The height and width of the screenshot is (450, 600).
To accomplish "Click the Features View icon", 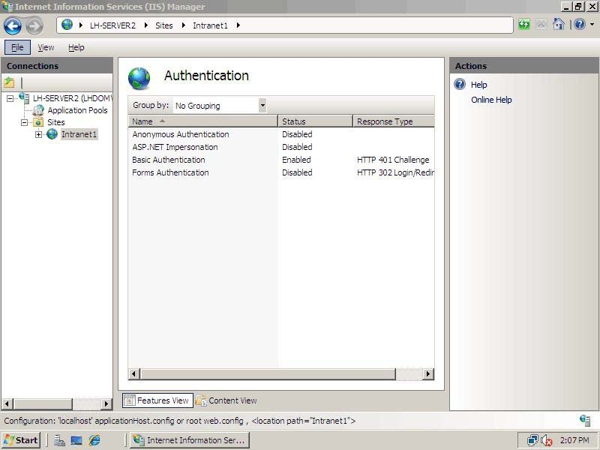I will (129, 400).
